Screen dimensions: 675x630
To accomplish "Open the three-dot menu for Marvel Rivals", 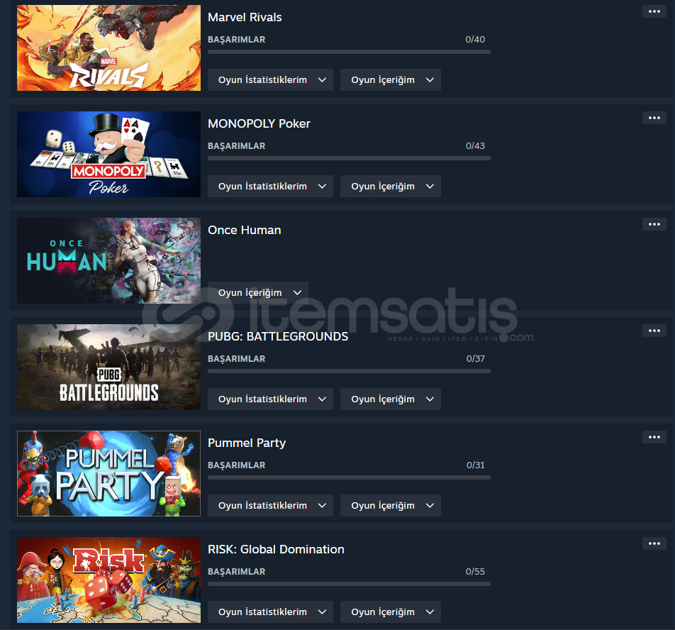I will 654,11.
